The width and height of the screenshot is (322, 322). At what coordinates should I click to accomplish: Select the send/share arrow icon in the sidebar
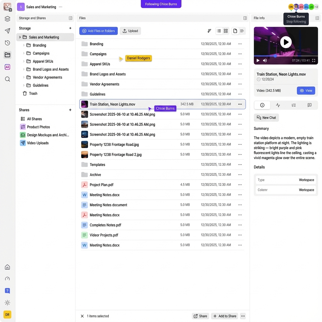(x=7, y=31)
